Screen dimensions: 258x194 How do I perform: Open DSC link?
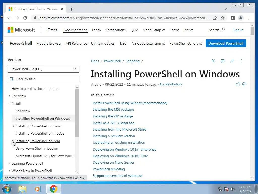[123, 43]
